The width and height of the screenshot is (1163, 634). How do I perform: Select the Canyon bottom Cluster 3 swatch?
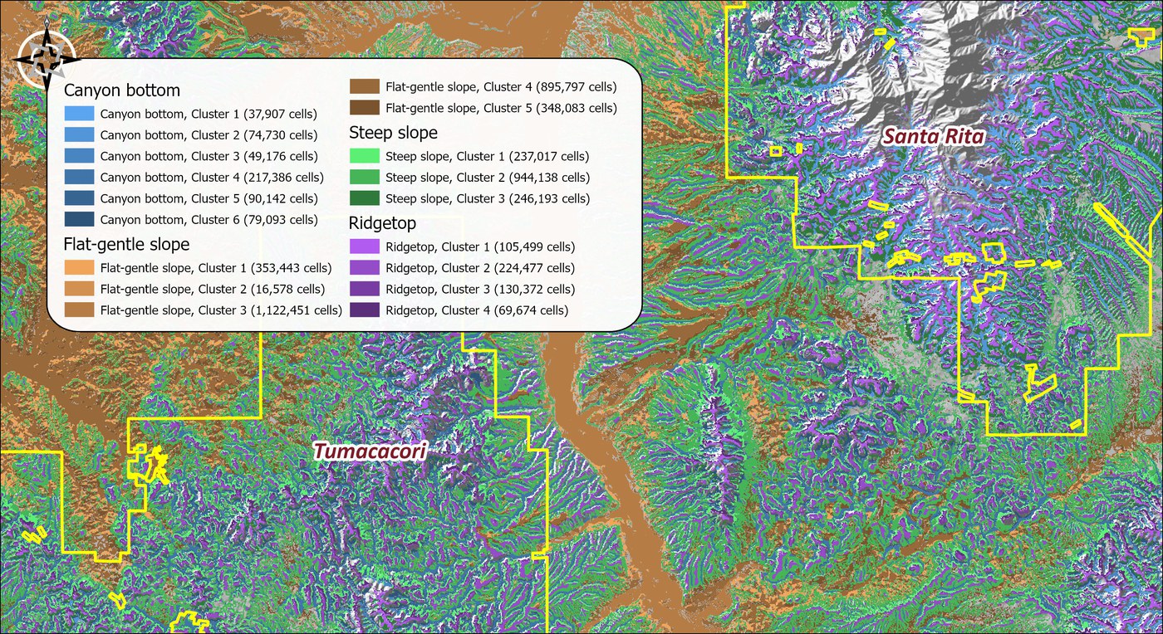(78, 155)
